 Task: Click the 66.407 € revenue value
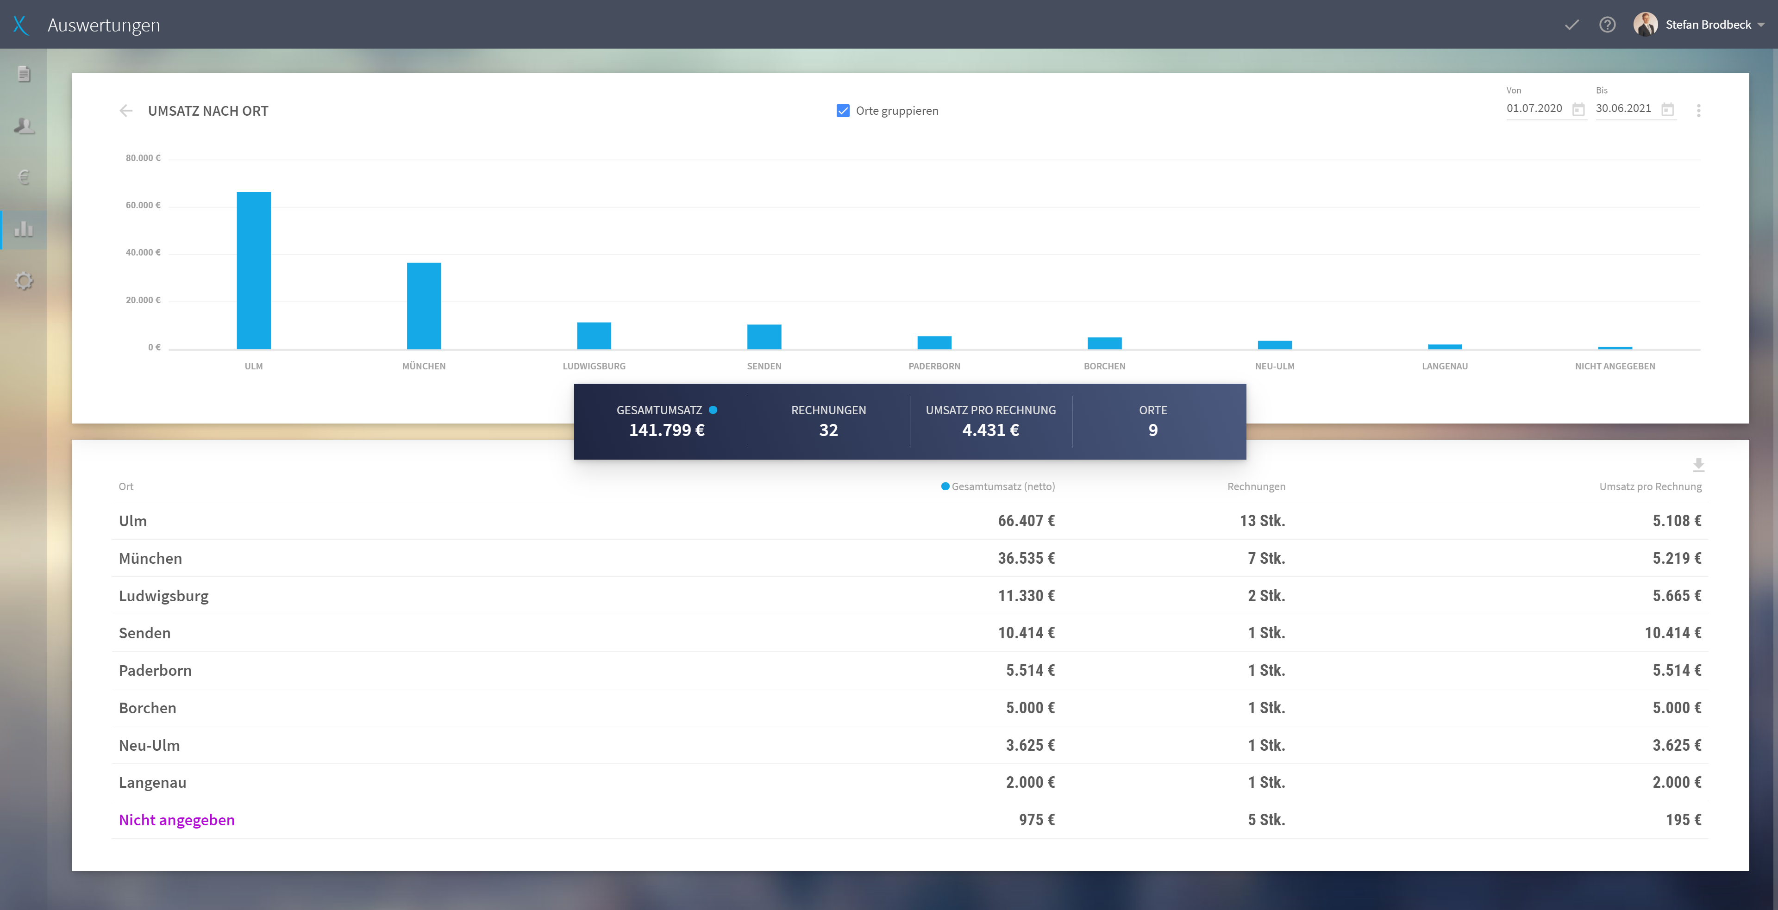pos(1027,521)
